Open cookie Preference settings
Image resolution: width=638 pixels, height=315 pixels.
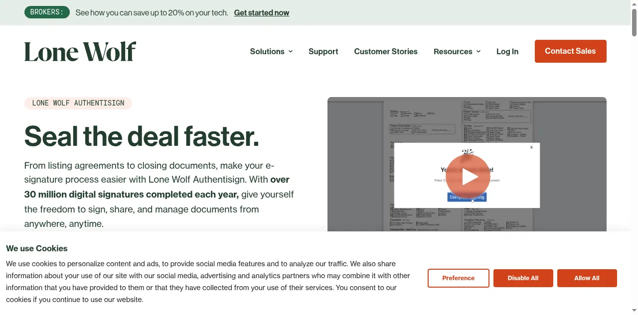[x=459, y=278]
